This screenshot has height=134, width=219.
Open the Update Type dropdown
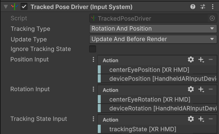click(x=153, y=39)
